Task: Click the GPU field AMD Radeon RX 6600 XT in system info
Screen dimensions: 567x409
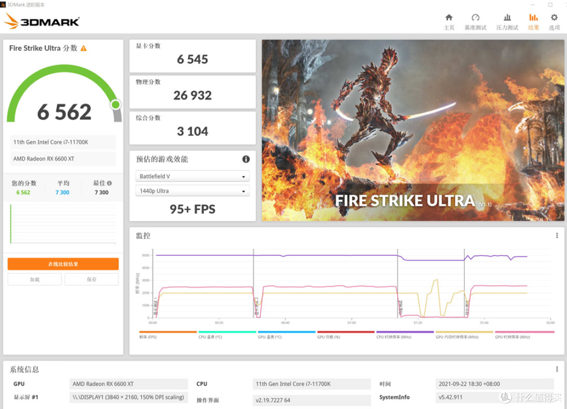Action: pos(129,384)
